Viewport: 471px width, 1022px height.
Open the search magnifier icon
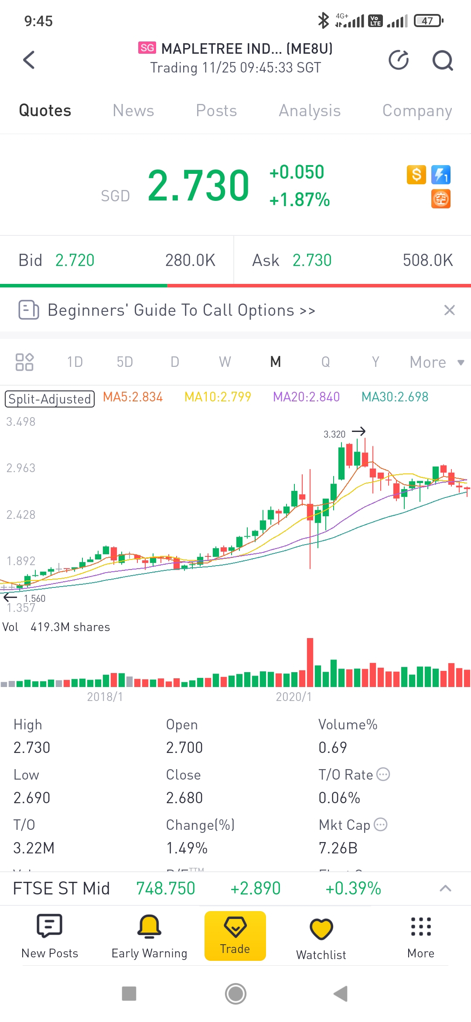(x=443, y=60)
